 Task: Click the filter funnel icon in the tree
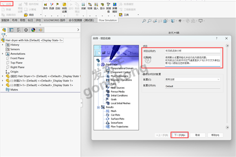pos(3,35)
